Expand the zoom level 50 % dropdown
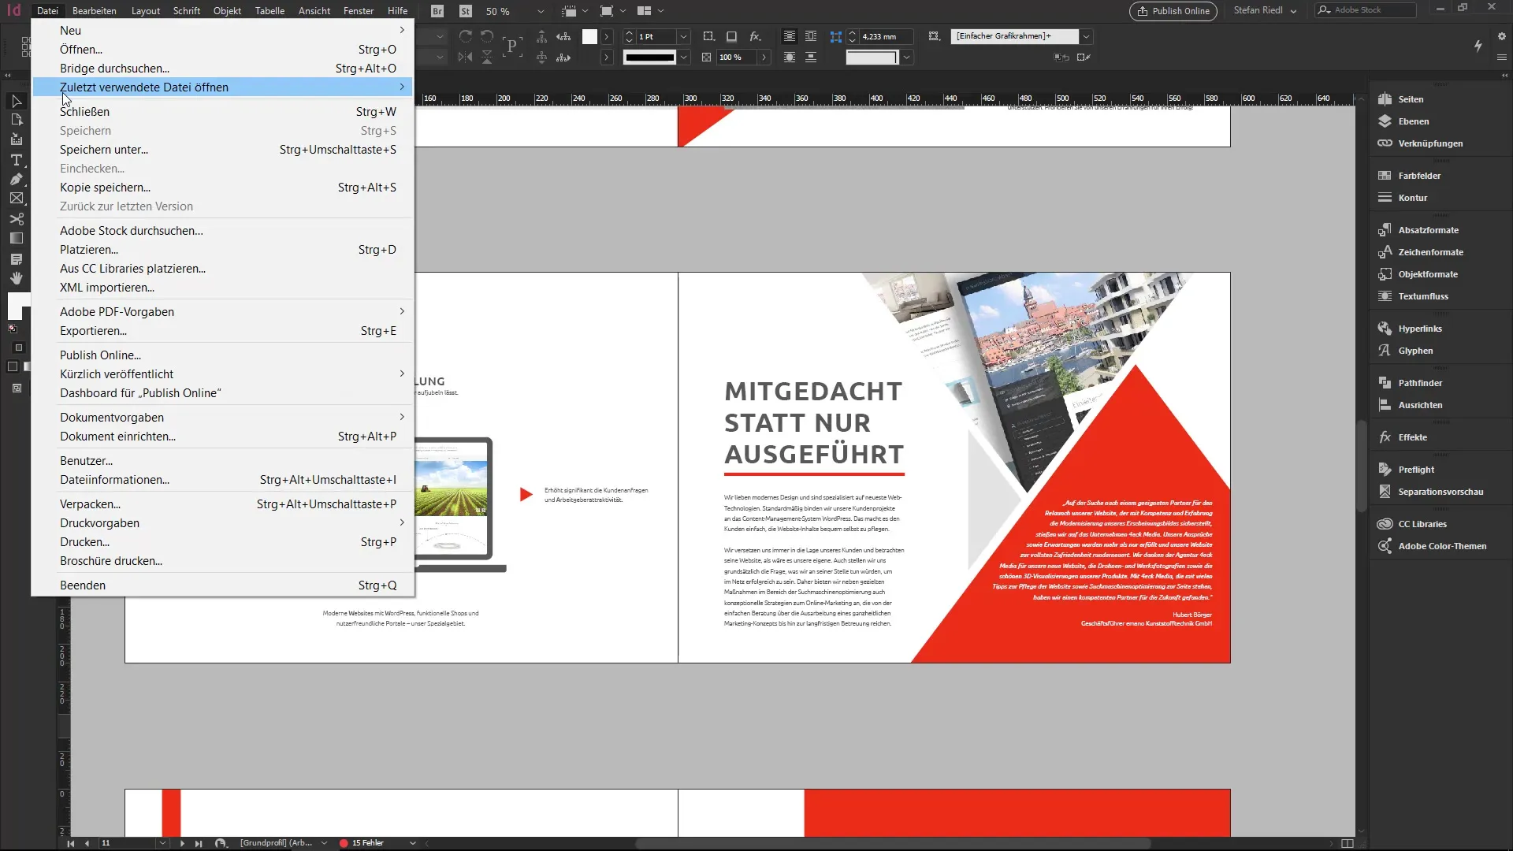This screenshot has width=1513, height=851. [541, 11]
